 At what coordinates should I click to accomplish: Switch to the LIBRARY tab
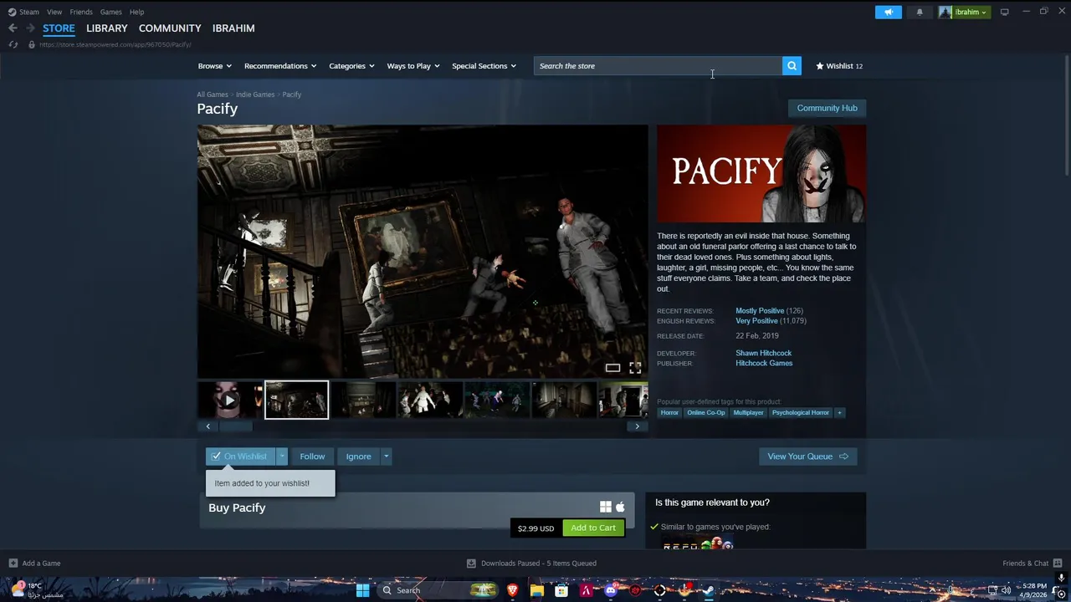click(107, 28)
